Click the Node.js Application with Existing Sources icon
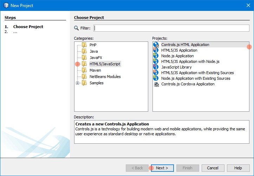This screenshot has height=176, width=254. tap(156, 78)
